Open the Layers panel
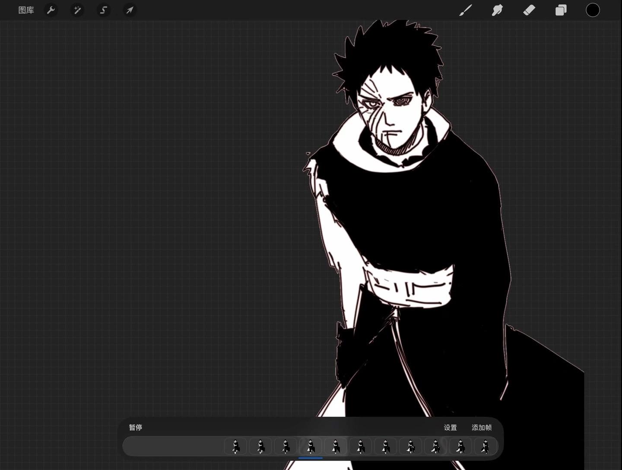This screenshot has width=622, height=470. coord(561,10)
